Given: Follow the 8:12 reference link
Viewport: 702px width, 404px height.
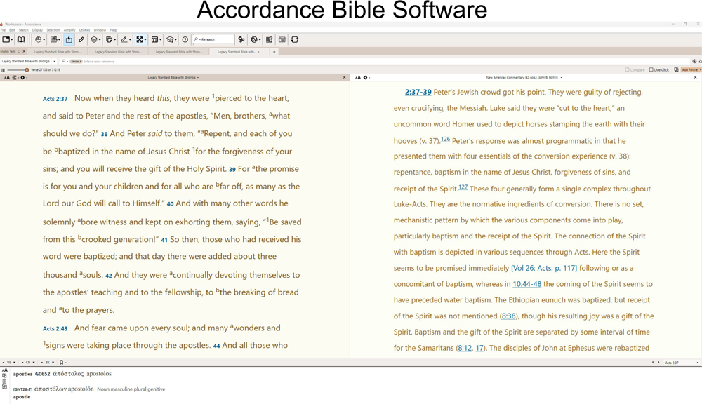Looking at the screenshot, I should (465, 348).
